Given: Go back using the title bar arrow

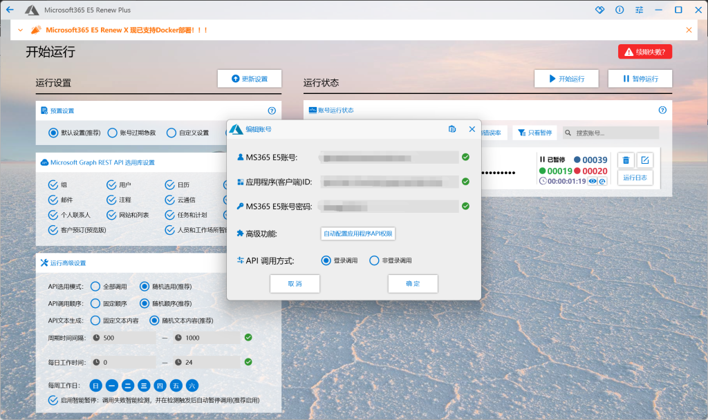Looking at the screenshot, I should 10,10.
